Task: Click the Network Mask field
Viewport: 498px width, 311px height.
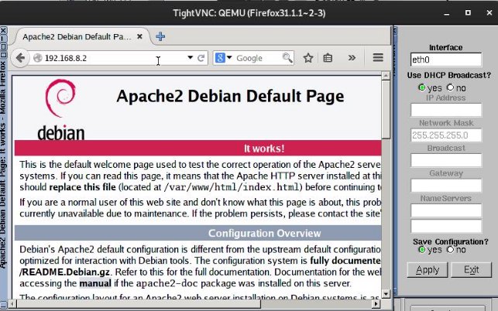Action: tap(445, 135)
